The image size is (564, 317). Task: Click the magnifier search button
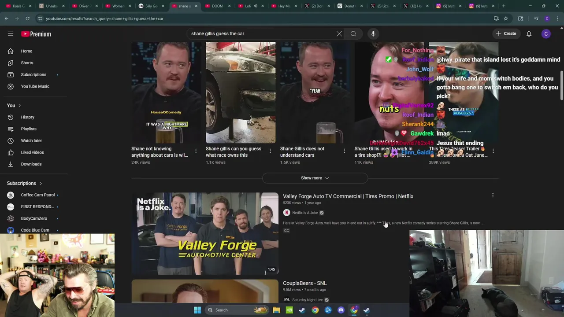(x=353, y=33)
